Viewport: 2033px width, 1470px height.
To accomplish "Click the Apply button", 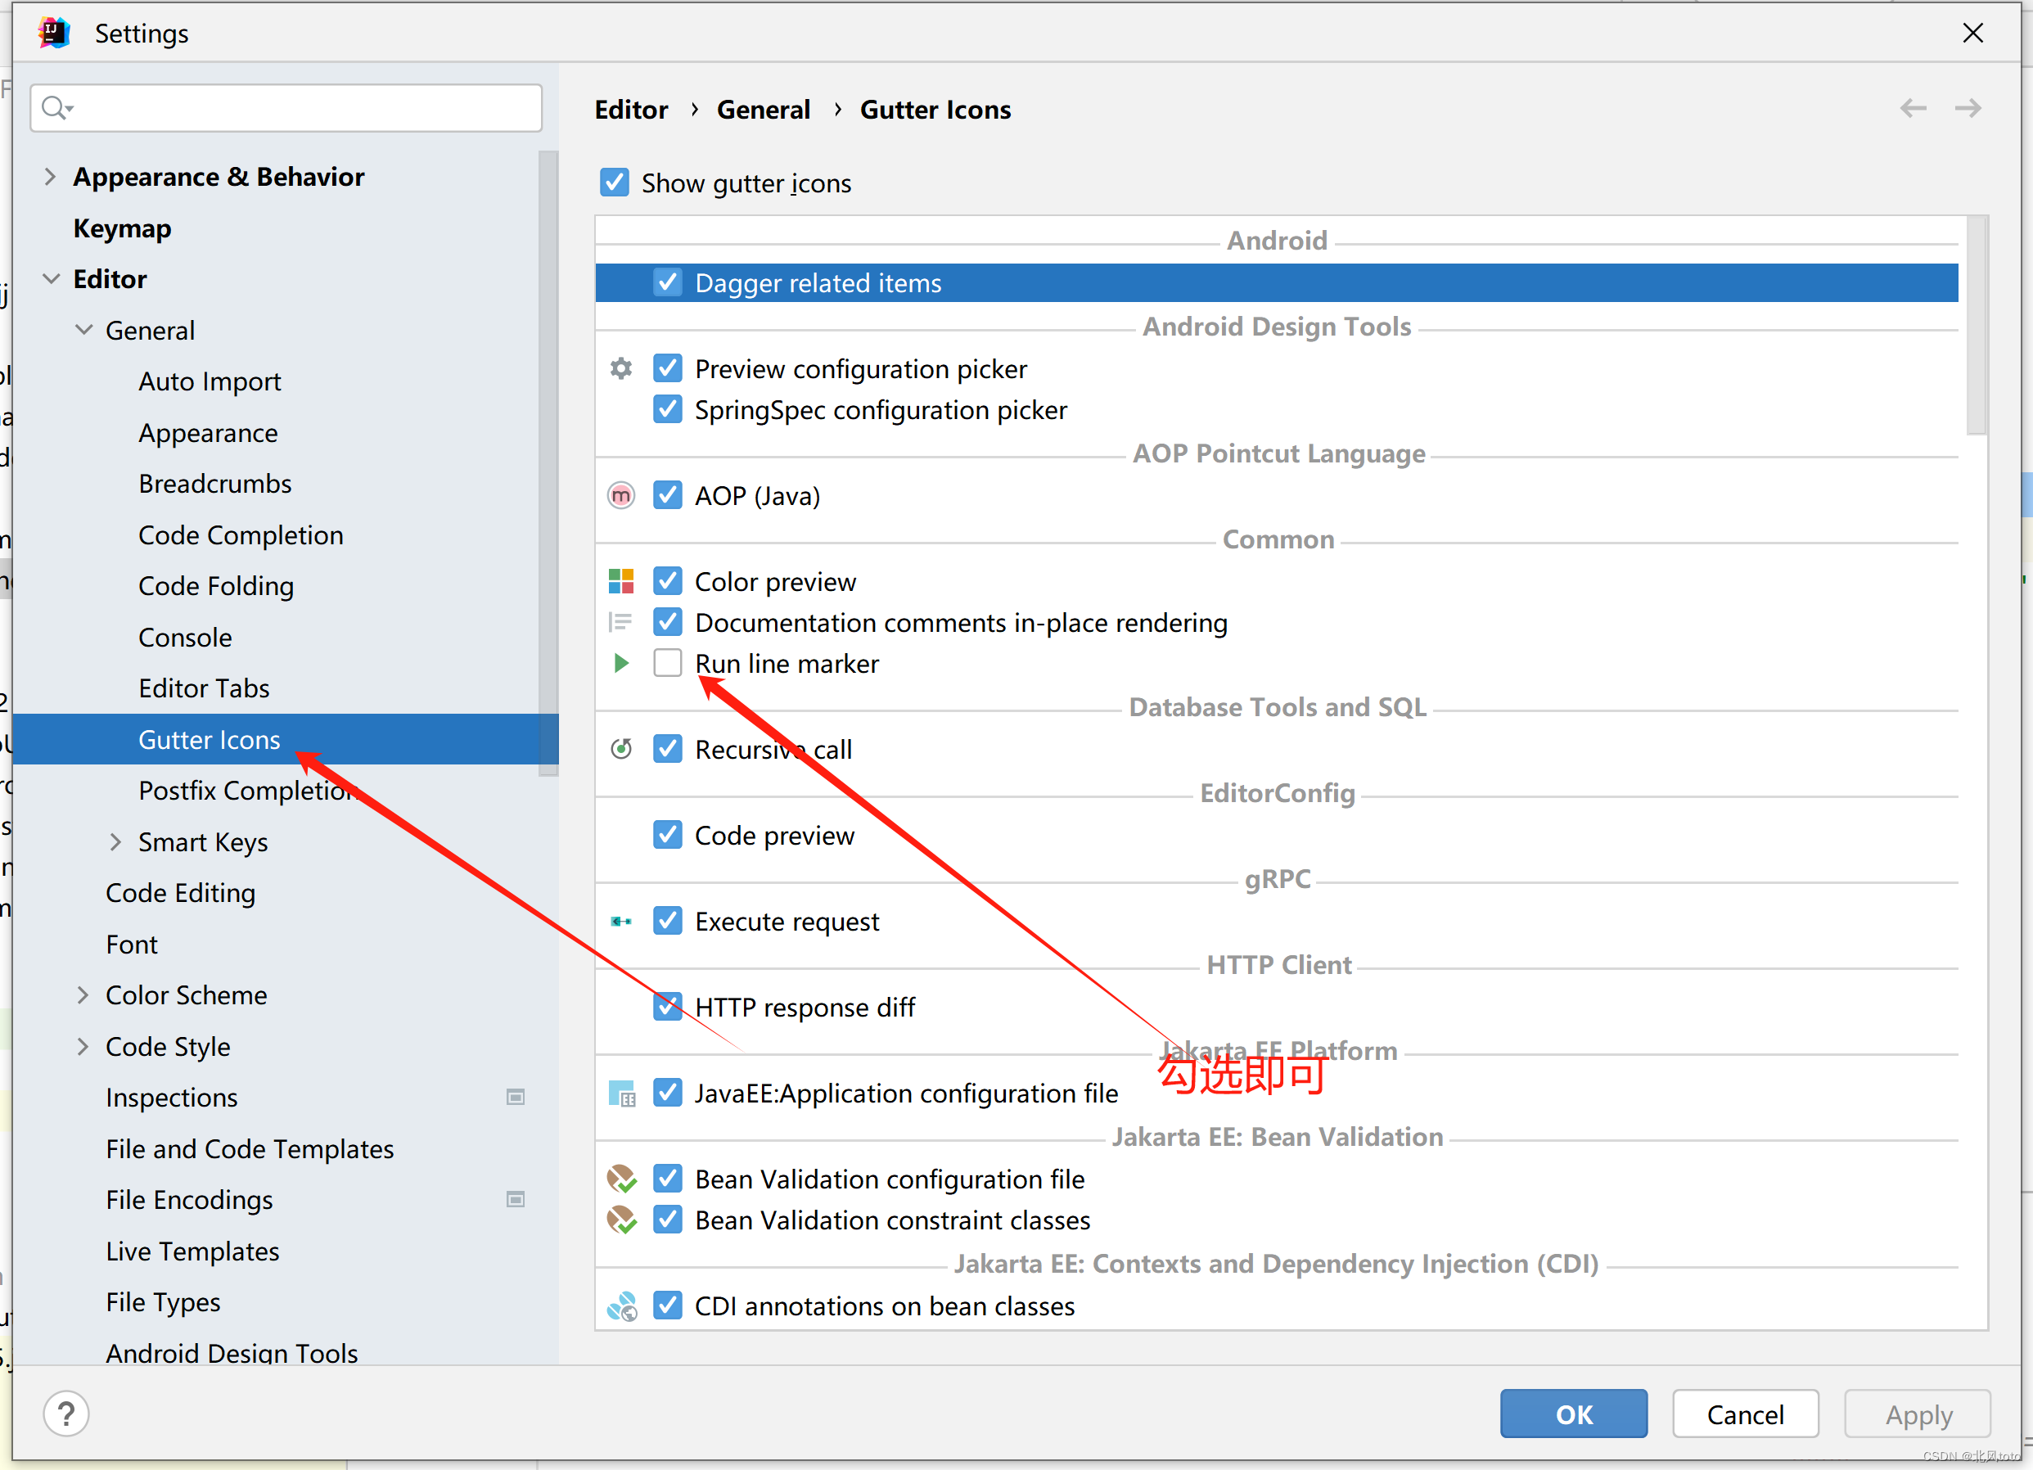I will pos(1918,1414).
